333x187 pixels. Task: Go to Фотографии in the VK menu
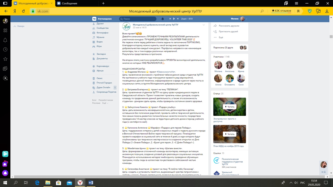point(103,33)
